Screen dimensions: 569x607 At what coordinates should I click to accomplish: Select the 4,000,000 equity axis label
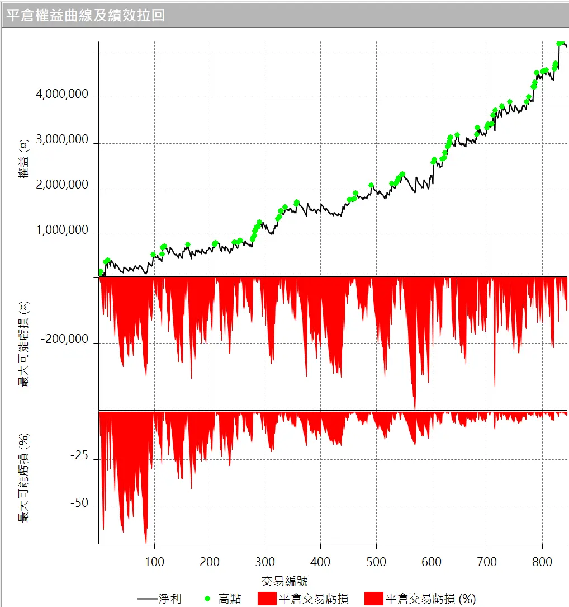62,94
